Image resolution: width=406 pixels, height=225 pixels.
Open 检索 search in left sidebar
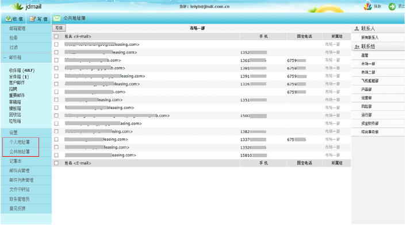pyautogui.click(x=13, y=38)
